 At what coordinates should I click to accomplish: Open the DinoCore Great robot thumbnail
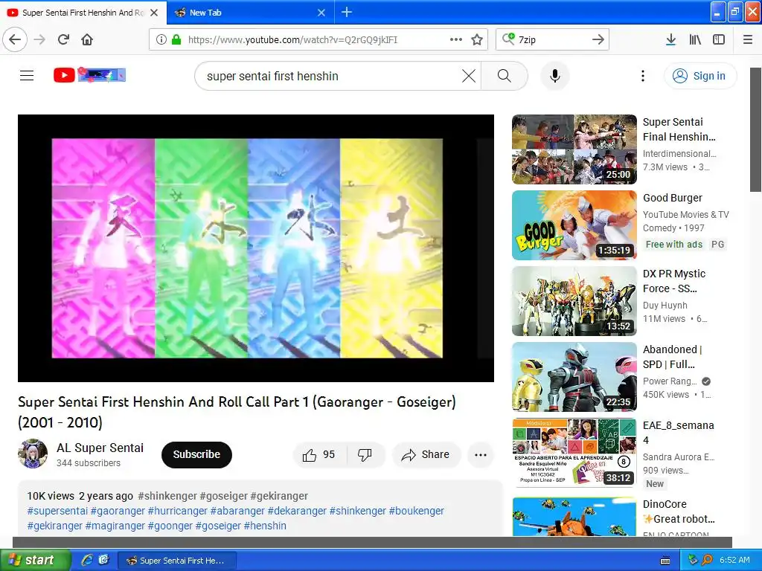574,517
